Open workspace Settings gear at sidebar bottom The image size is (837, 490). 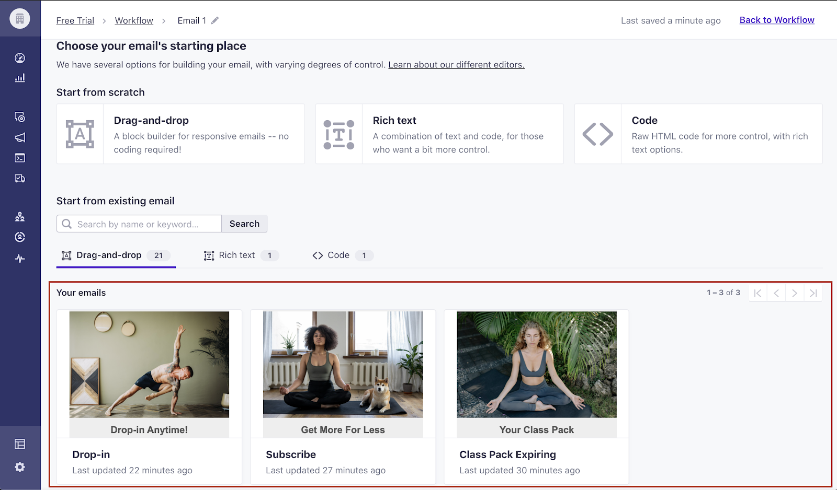(x=20, y=466)
